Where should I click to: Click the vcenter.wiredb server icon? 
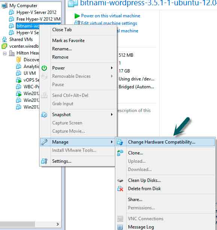pos(4,46)
